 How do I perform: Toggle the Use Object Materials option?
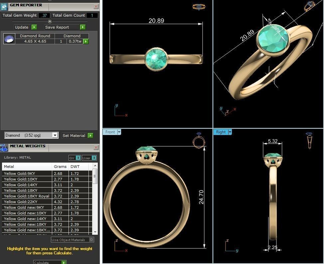[72, 240]
